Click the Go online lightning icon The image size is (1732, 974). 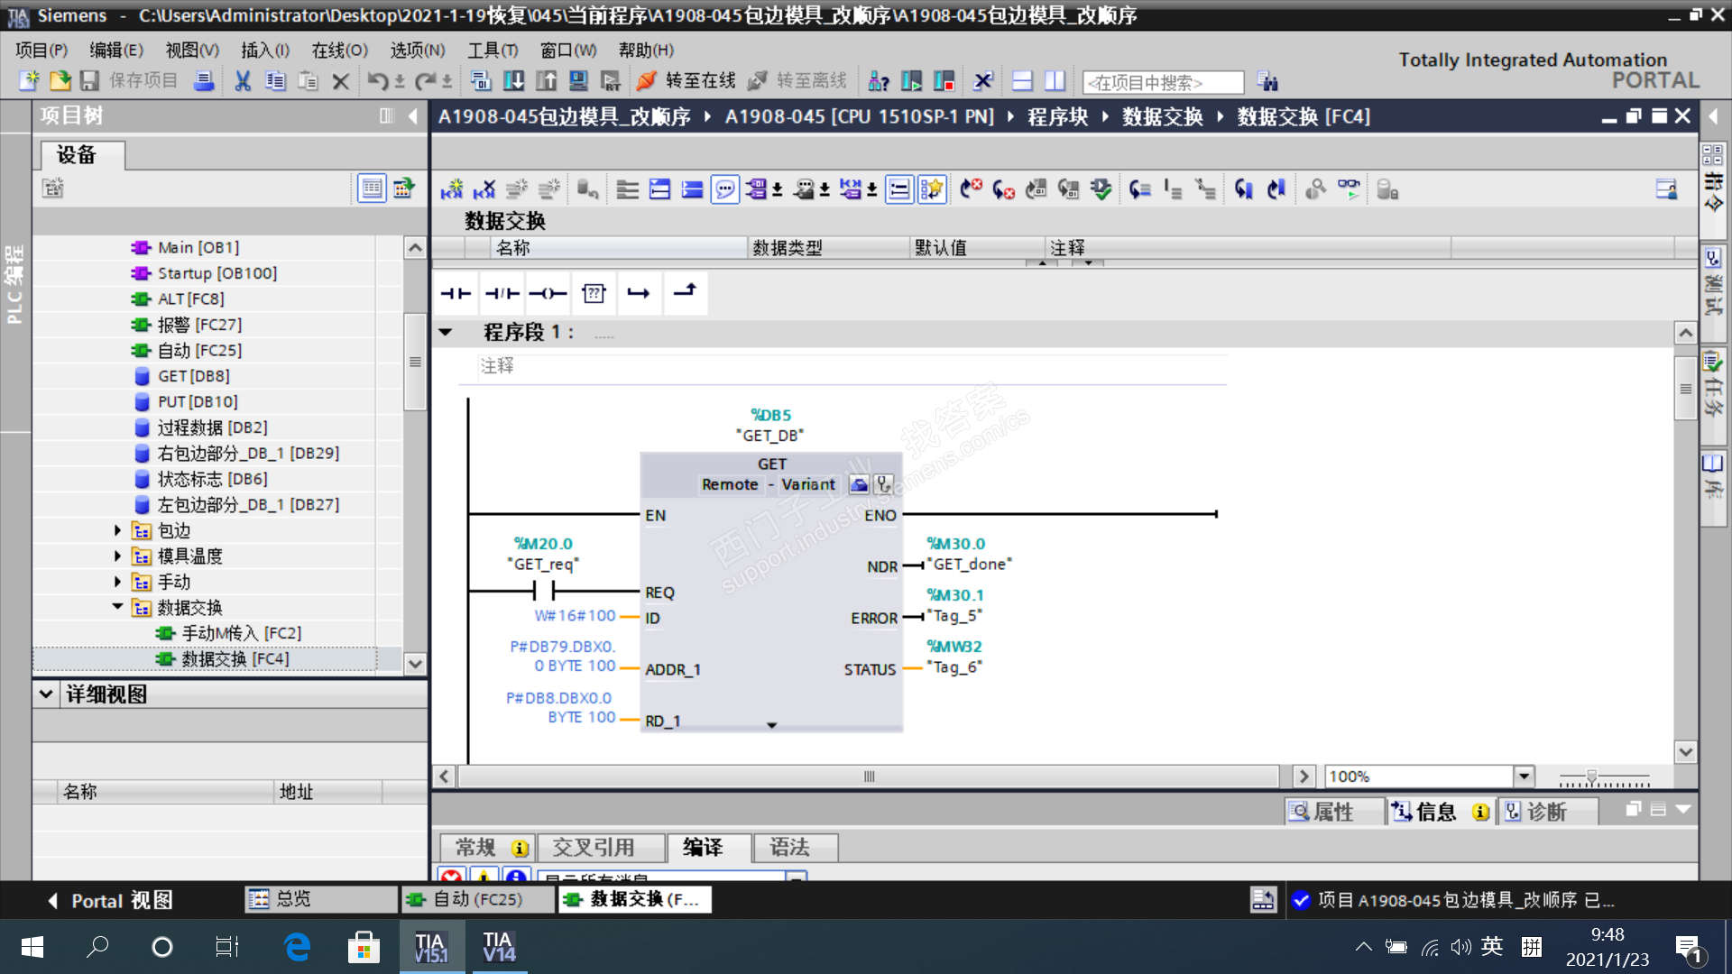tap(646, 81)
